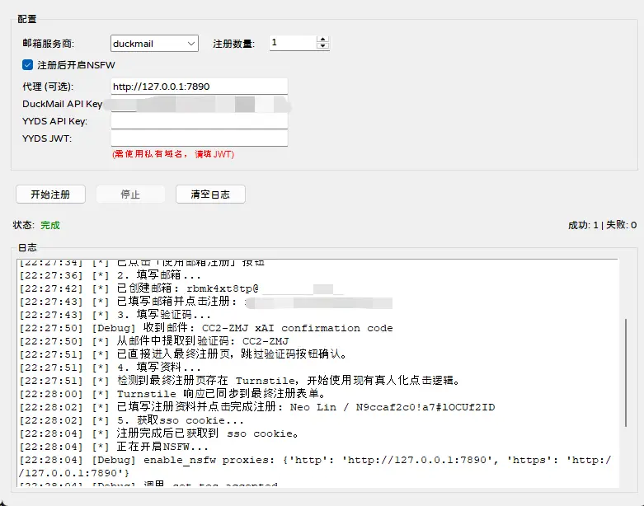Click log line 注册完成后已获取到 sso cookie
The image size is (644, 506).
click(159, 433)
